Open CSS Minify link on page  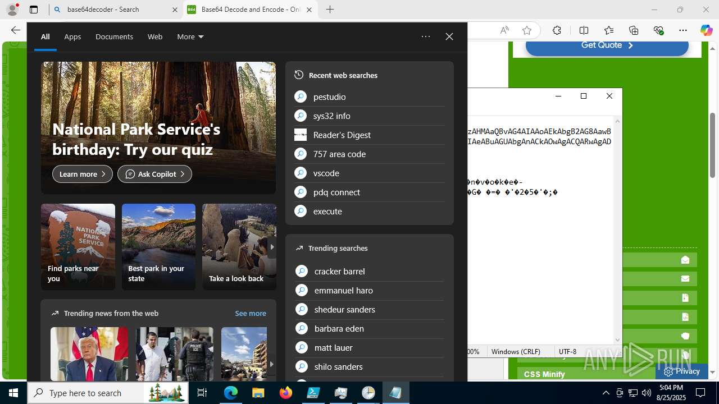pos(544,374)
